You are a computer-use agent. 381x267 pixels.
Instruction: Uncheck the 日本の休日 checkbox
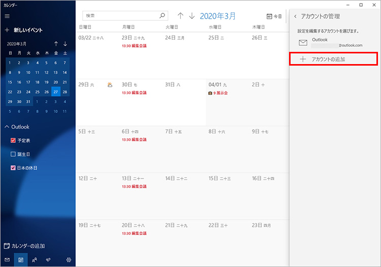13,168
